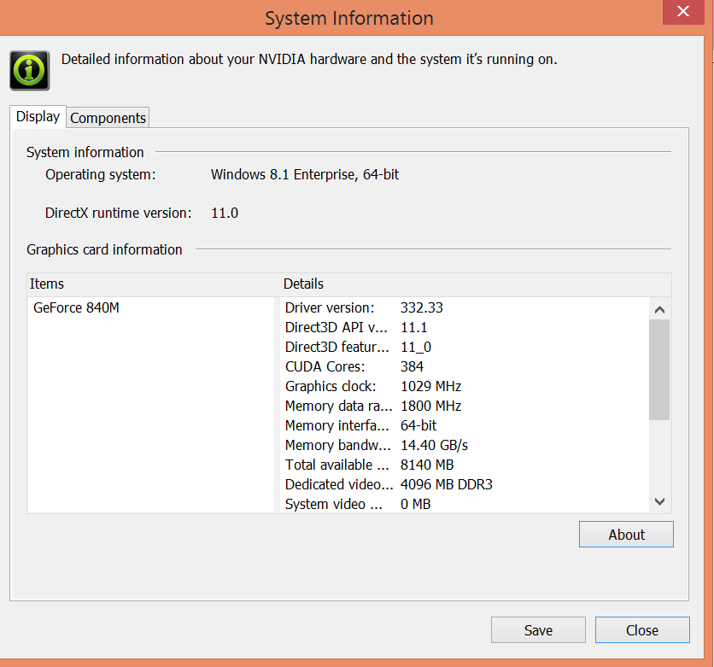Select the Memory data rate row

(465, 406)
